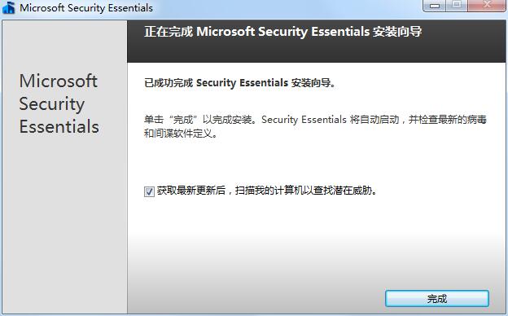Click the 并检查最新的病毒 phrase in the description
This screenshot has height=316, width=508.
point(448,120)
